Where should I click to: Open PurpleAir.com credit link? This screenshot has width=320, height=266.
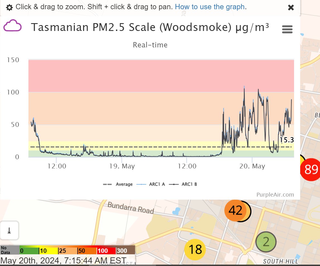(x=275, y=195)
